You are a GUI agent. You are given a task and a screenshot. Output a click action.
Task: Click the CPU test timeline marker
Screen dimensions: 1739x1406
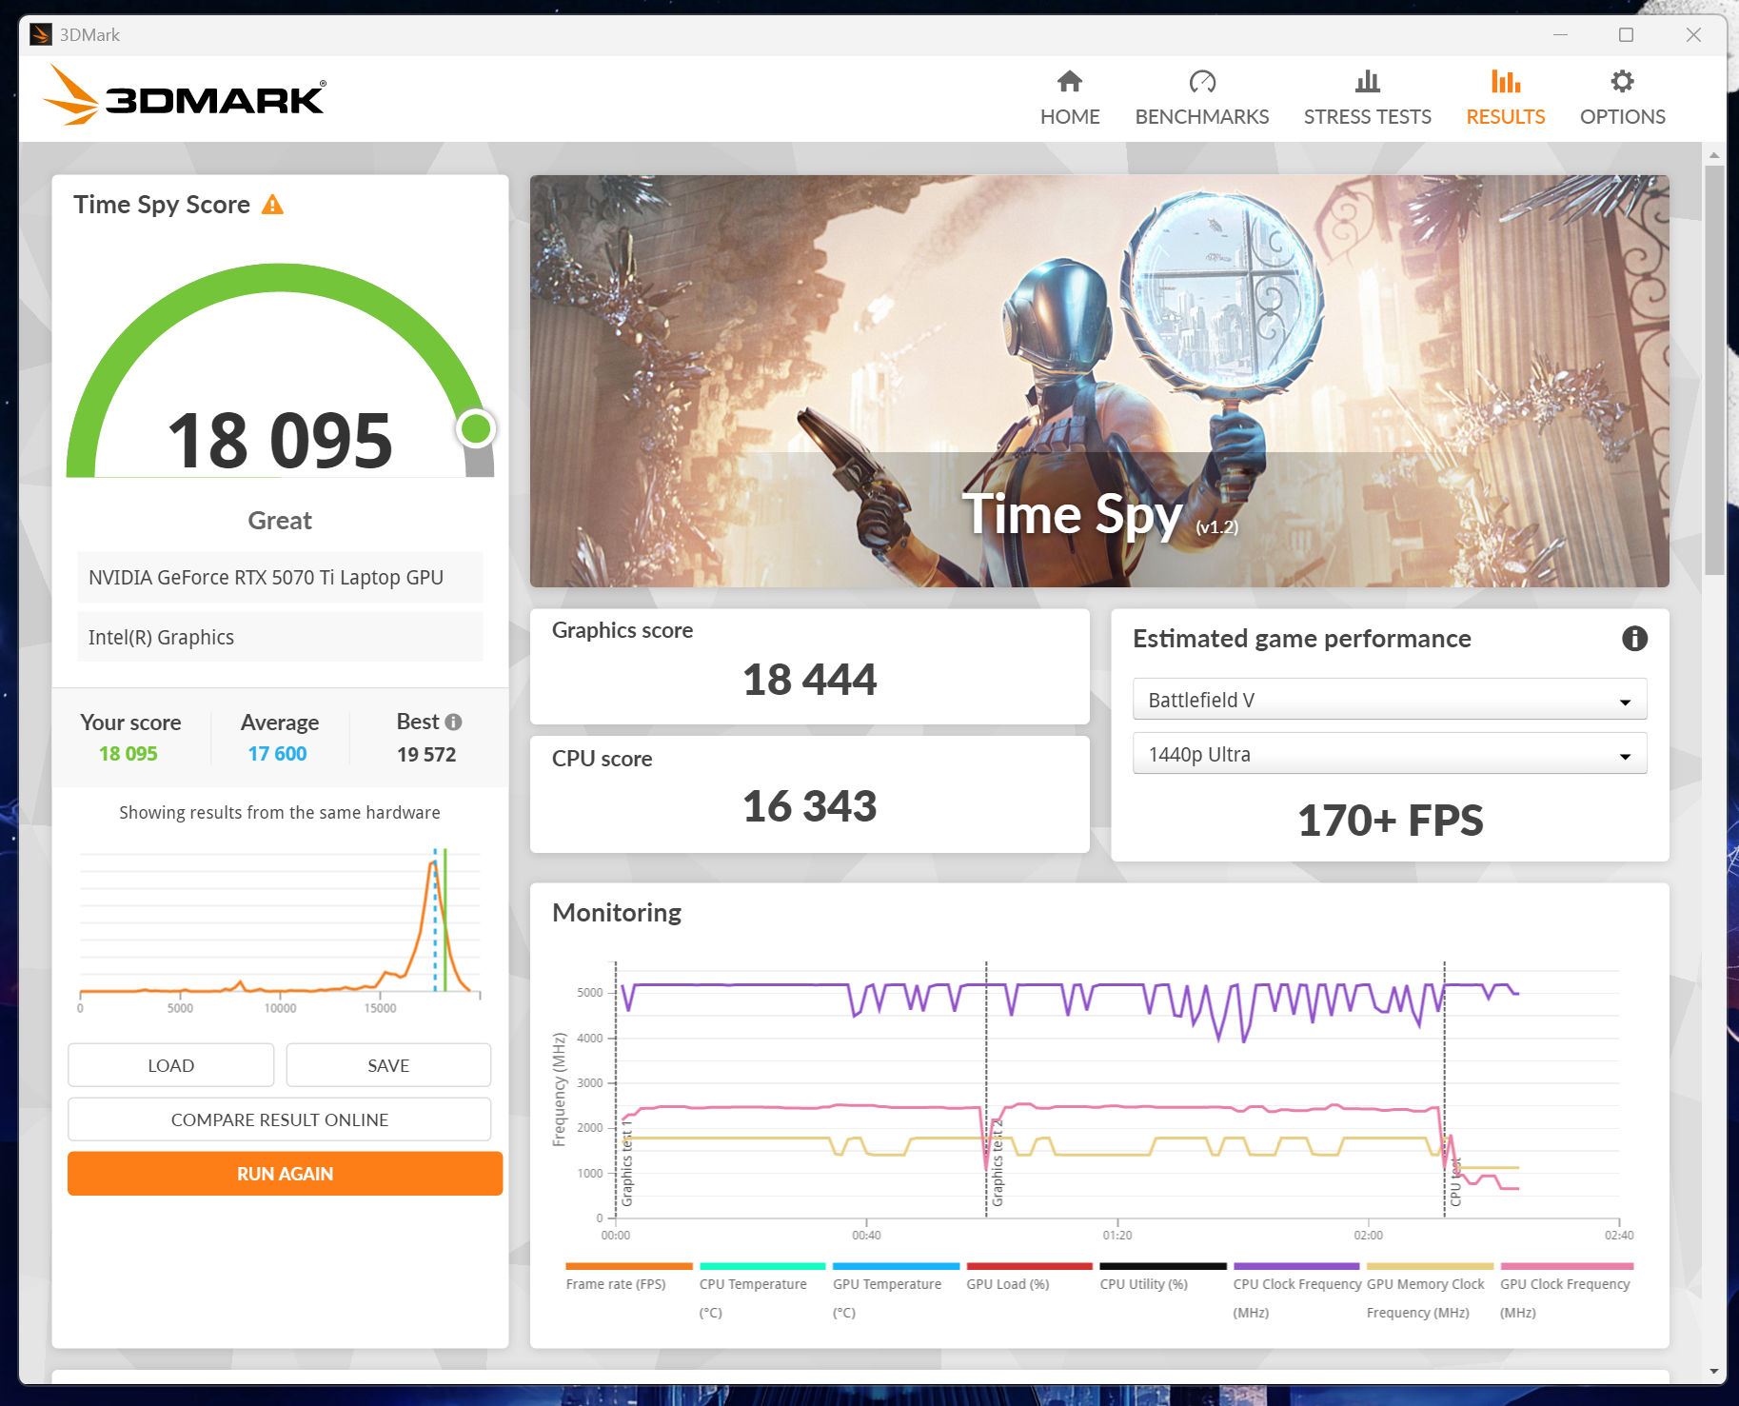click(1454, 1183)
